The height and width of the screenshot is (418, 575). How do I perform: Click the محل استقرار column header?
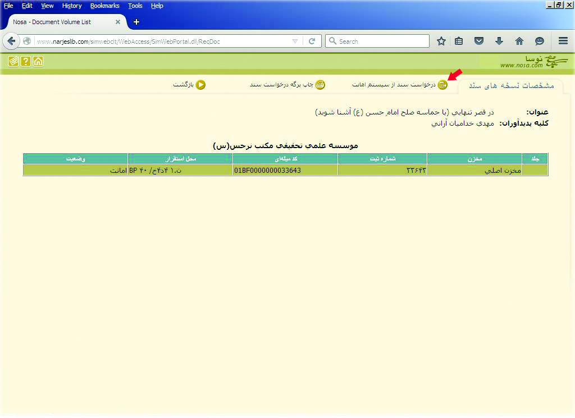(x=180, y=159)
